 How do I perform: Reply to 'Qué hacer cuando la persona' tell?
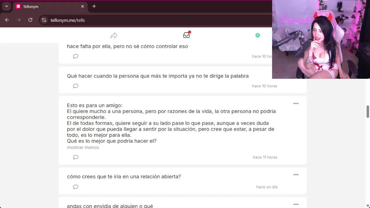(76, 86)
